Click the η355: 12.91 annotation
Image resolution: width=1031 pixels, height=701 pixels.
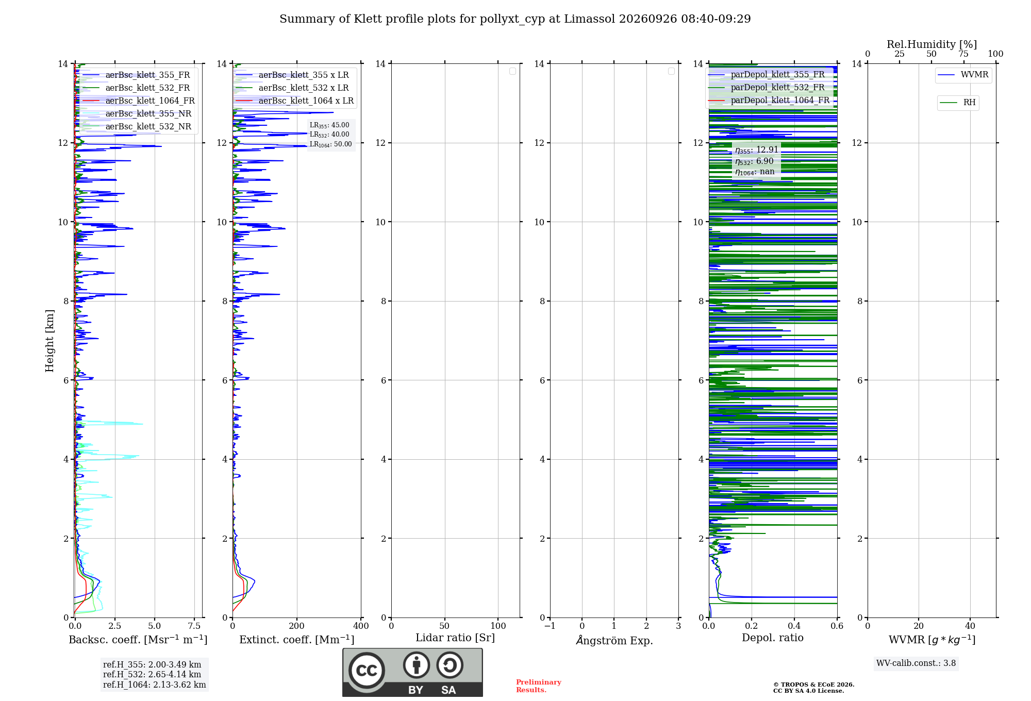click(757, 150)
